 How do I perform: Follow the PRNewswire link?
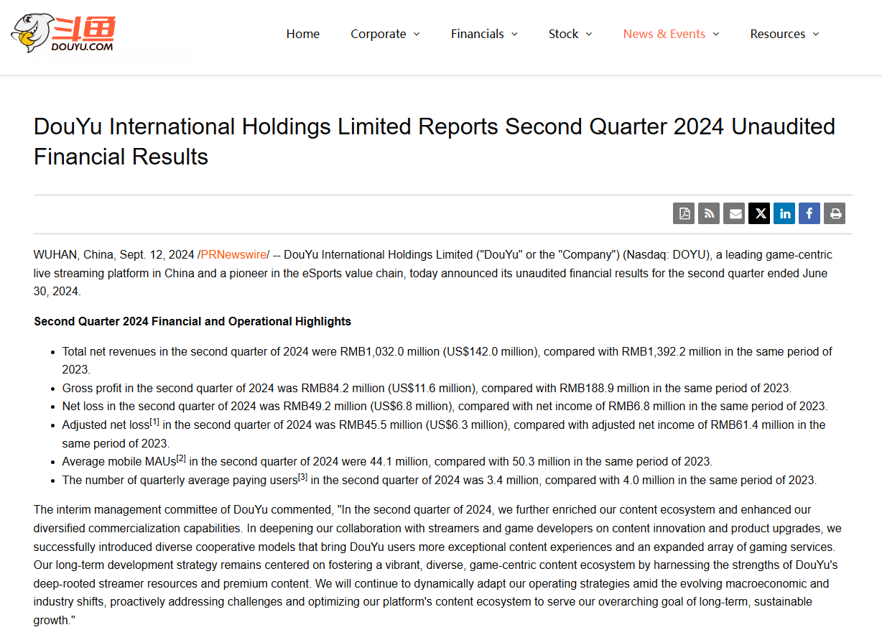[x=233, y=254]
